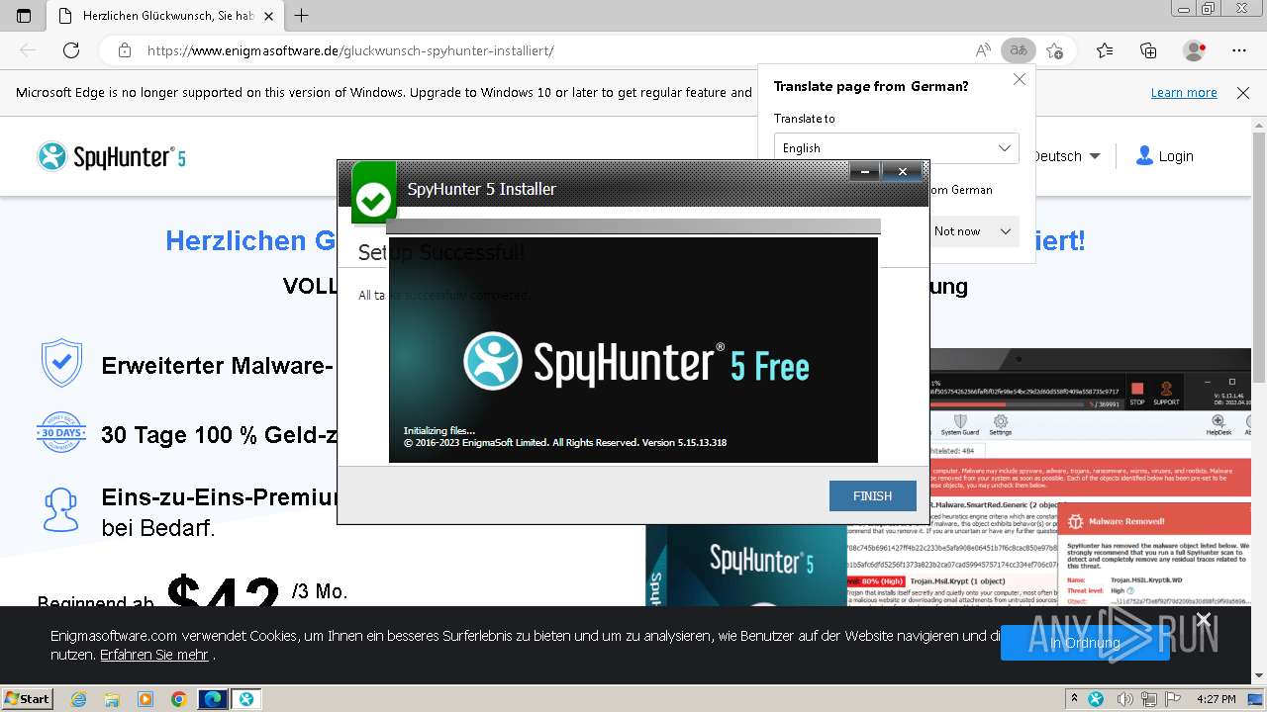Open the Favorites list icon
Image resolution: width=1267 pixels, height=712 pixels.
click(1105, 50)
